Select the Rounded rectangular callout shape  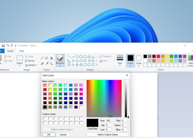[85, 65]
